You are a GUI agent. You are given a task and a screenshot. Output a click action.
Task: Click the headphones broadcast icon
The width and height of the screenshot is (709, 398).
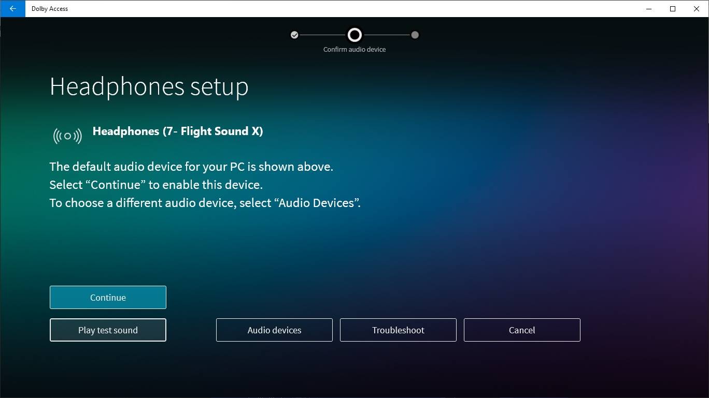point(67,136)
